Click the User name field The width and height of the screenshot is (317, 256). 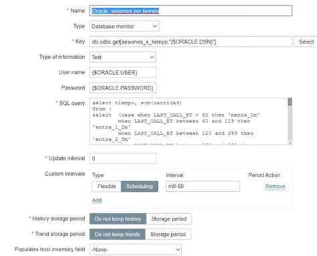pyautogui.click(x=123, y=72)
